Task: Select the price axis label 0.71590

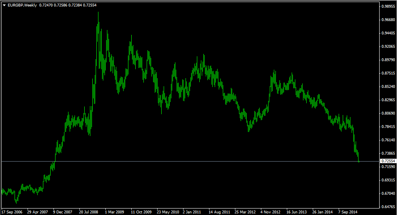Action: point(388,167)
